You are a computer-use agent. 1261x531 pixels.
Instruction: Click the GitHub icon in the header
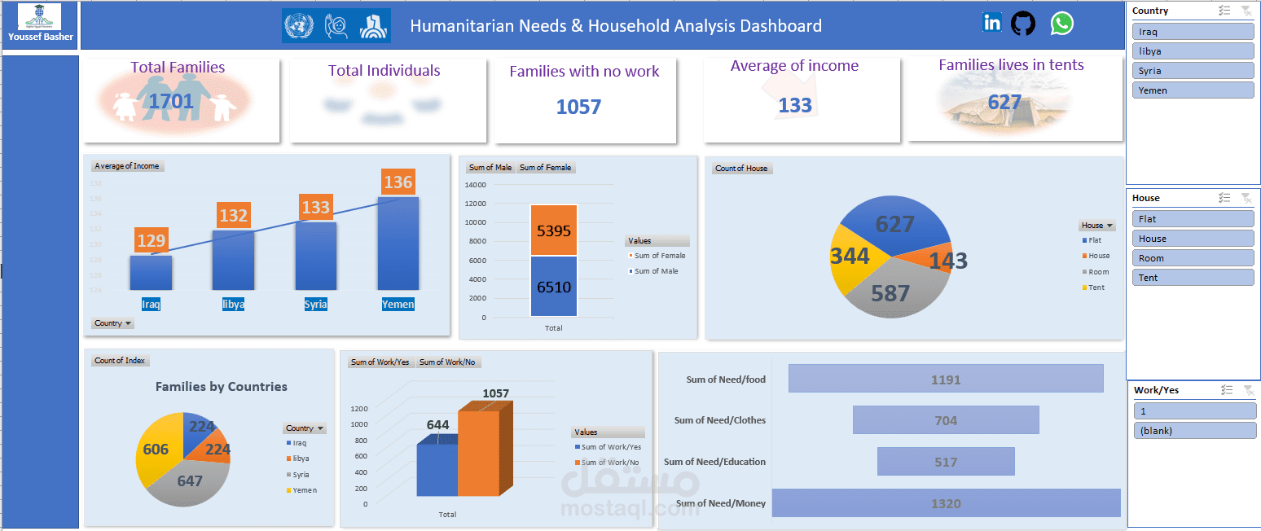pos(1023,23)
